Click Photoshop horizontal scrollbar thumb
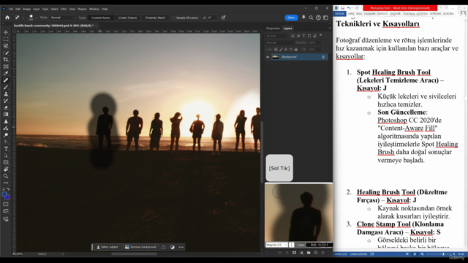 click(134, 254)
